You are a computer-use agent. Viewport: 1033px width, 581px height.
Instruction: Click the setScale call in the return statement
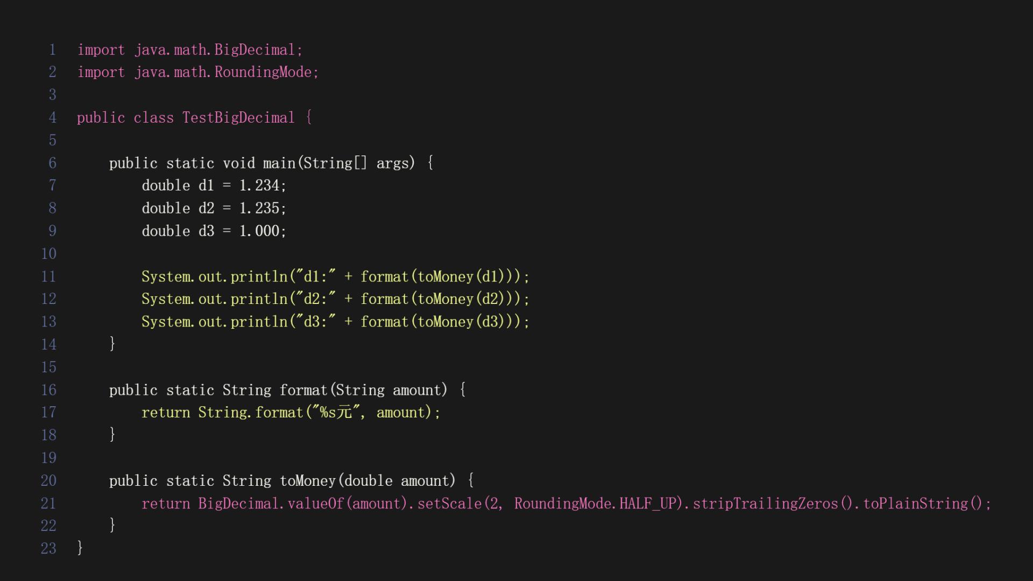click(450, 504)
